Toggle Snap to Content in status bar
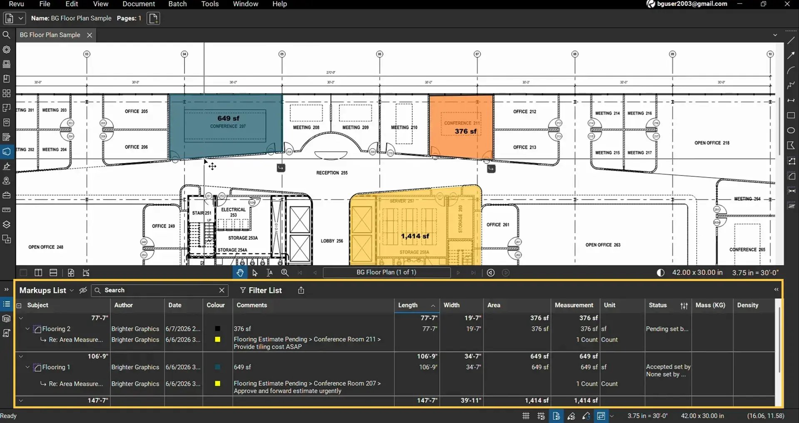 click(x=556, y=416)
